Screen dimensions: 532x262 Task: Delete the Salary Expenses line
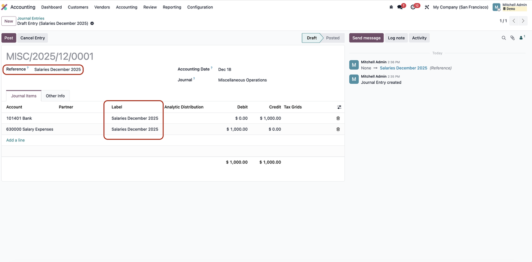click(338, 129)
